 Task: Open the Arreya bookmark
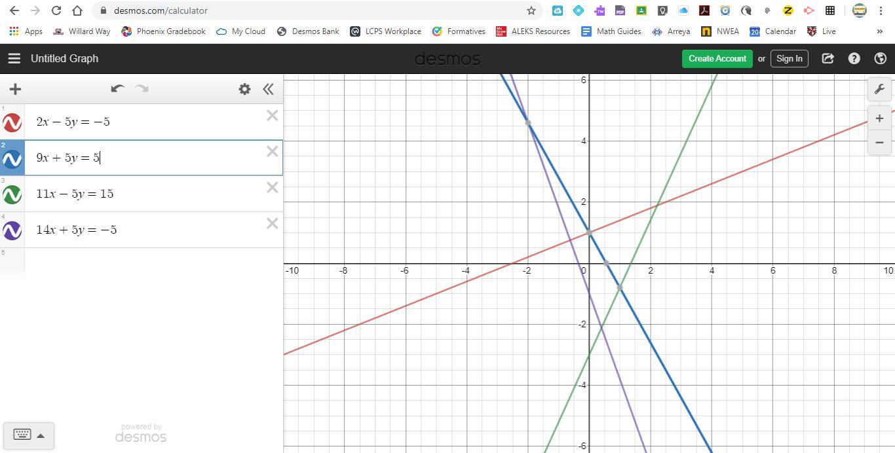pos(671,31)
